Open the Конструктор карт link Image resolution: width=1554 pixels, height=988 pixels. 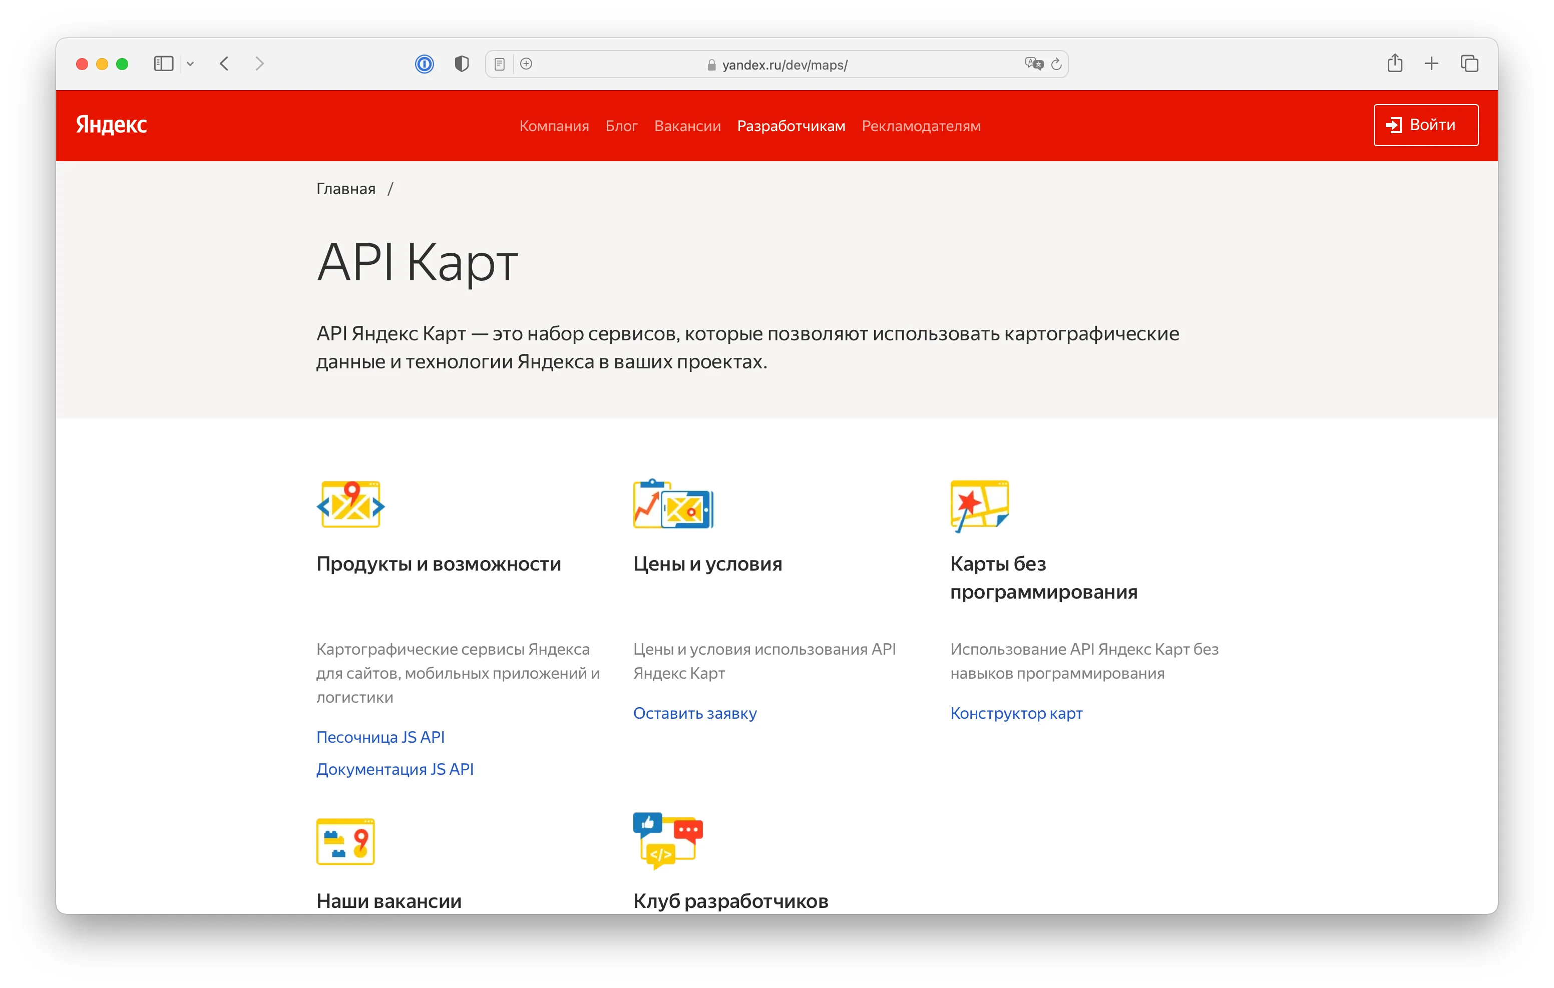point(1016,713)
